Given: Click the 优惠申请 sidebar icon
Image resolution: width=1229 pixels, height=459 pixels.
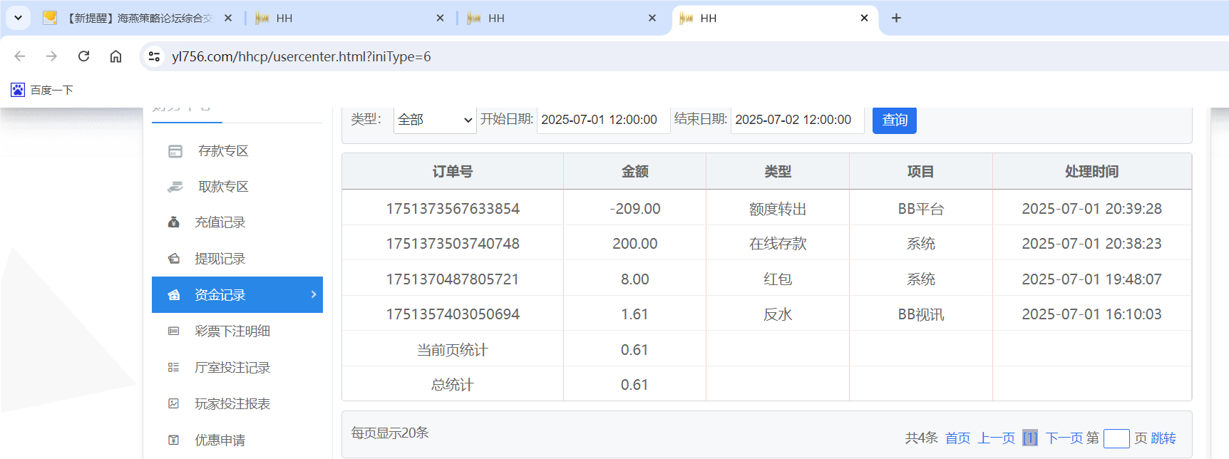Looking at the screenshot, I should click(173, 440).
